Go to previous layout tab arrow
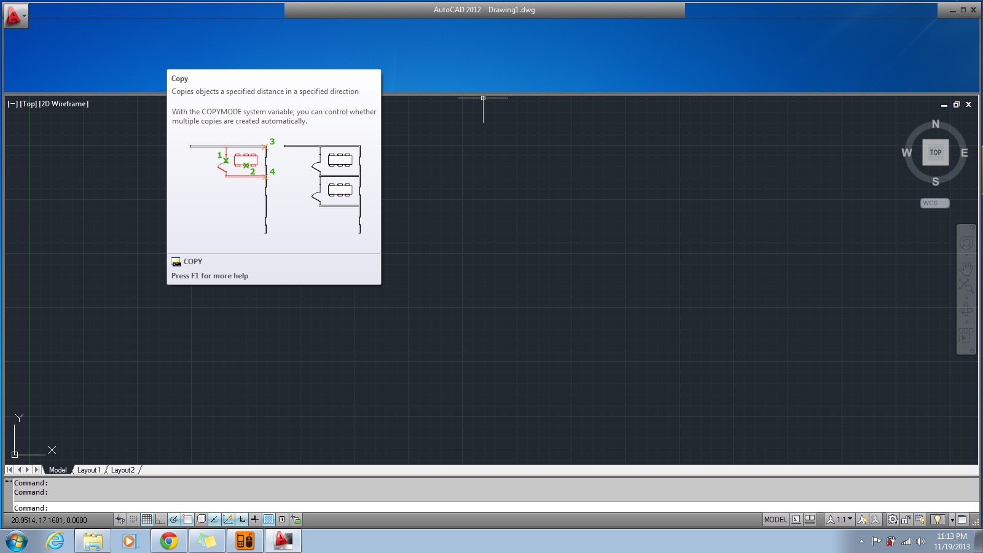This screenshot has width=983, height=553. coord(18,469)
